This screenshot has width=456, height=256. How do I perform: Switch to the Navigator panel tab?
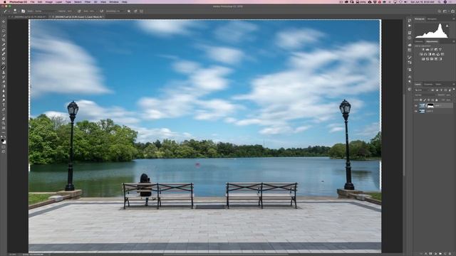(432, 18)
